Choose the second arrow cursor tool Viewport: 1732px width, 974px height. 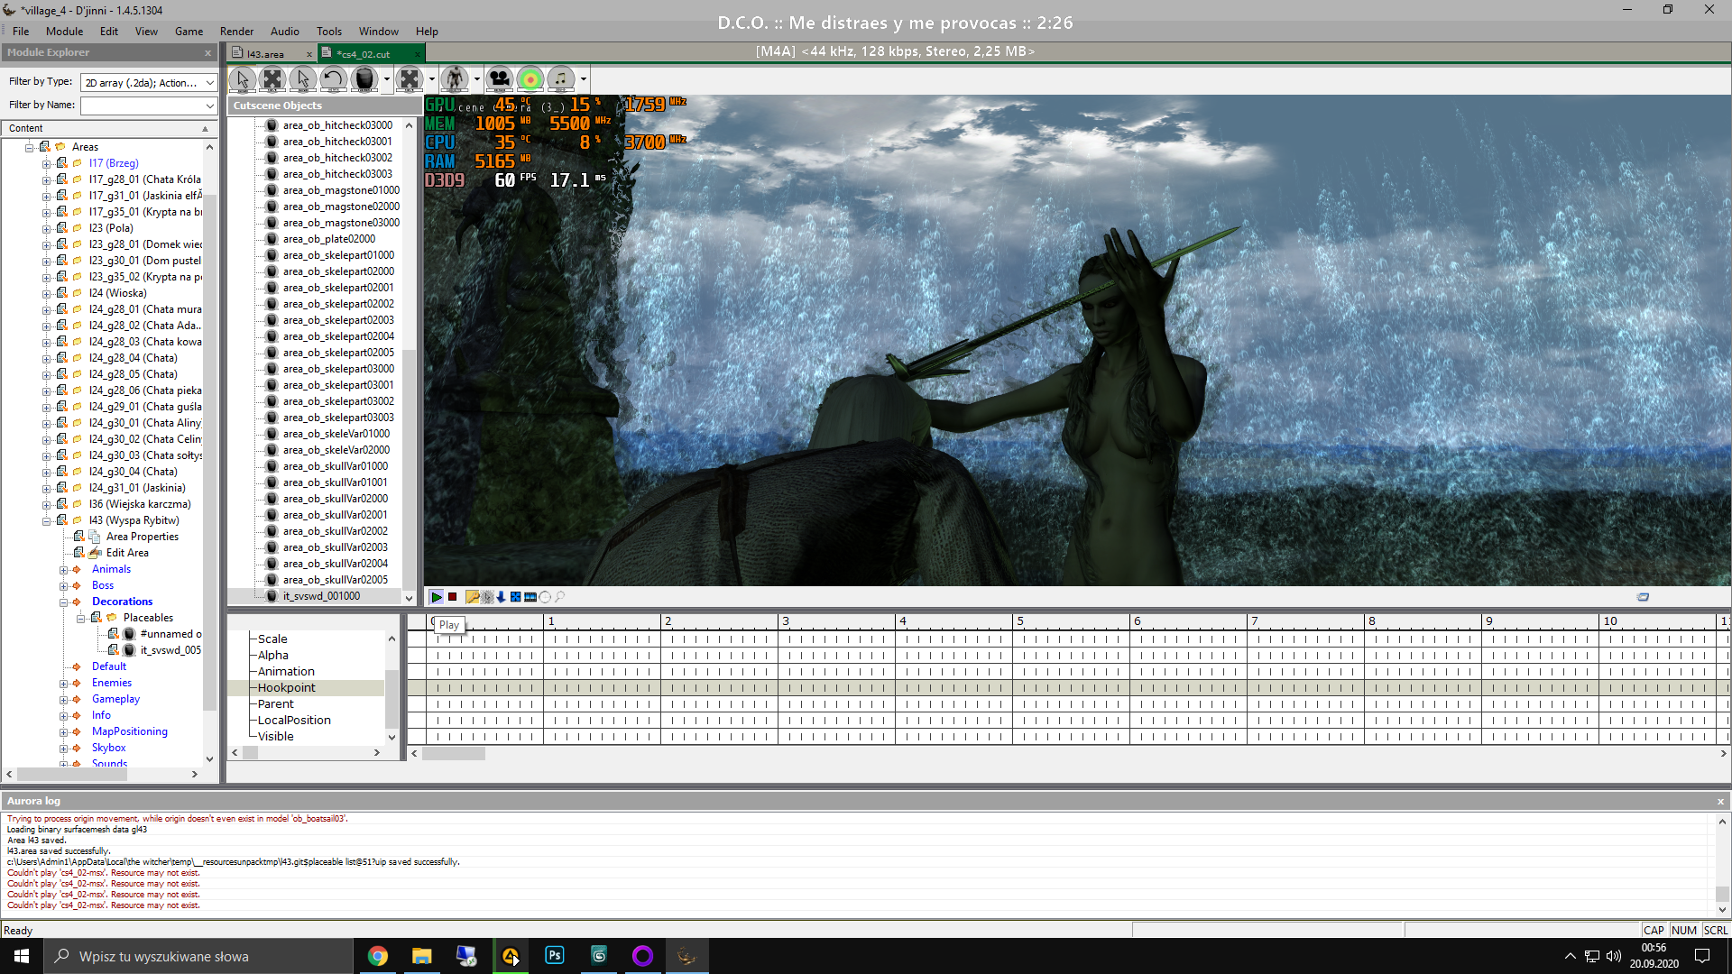click(303, 79)
